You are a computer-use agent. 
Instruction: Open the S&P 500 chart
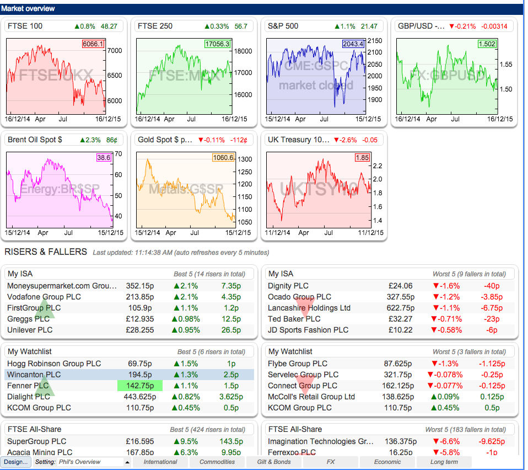316,76
